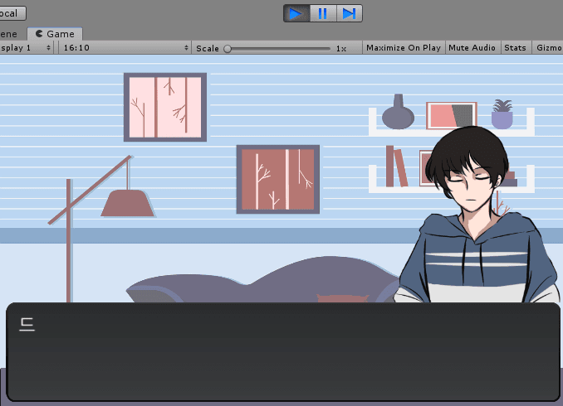Toggle the Local pivot button
The height and width of the screenshot is (406, 563).
pos(12,13)
